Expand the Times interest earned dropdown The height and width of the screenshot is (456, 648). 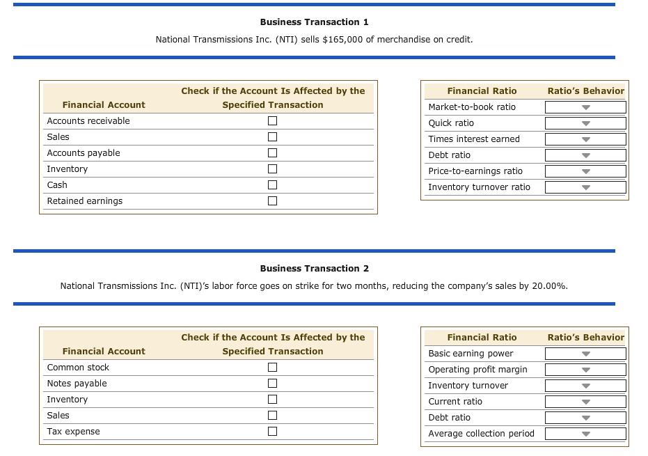tap(585, 139)
